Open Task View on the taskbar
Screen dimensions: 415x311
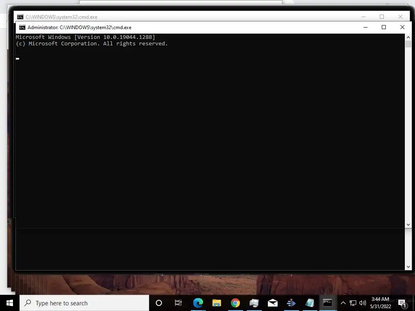point(178,303)
